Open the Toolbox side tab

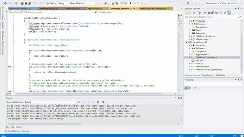[3, 25]
